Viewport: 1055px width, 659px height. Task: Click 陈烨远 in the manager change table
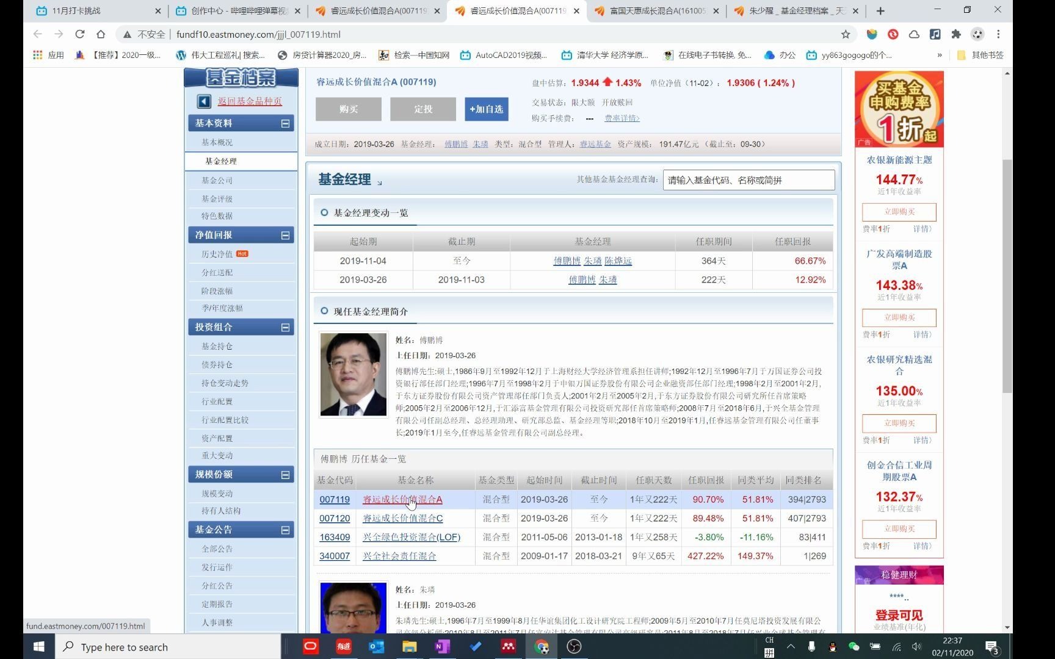(618, 261)
